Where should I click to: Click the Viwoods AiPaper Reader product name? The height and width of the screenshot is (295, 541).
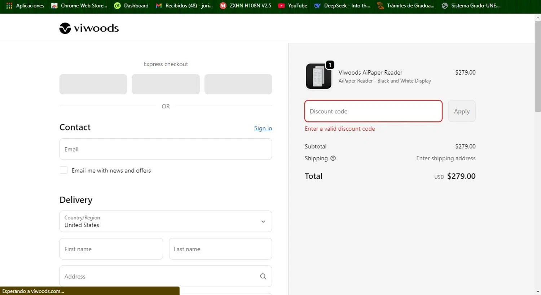(x=370, y=72)
